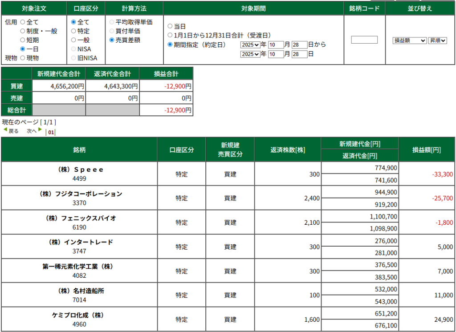
Task: Select the 短期 margin order radio button
Action: (23, 40)
